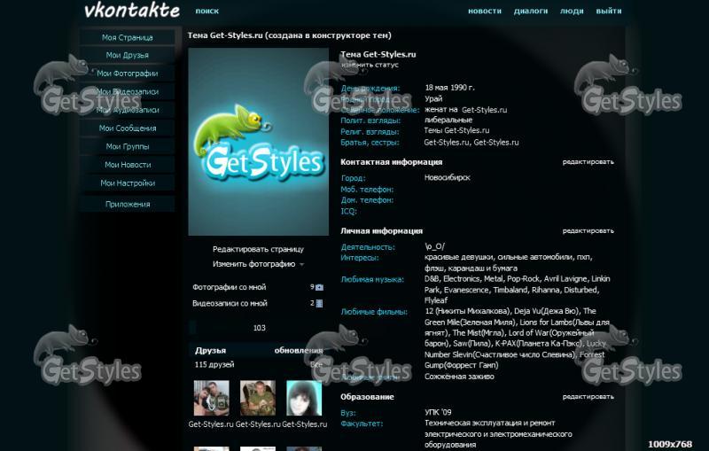Open Мои Аудиозаписи in sidebar
Viewport: 709px width, 451px height.
(x=127, y=110)
